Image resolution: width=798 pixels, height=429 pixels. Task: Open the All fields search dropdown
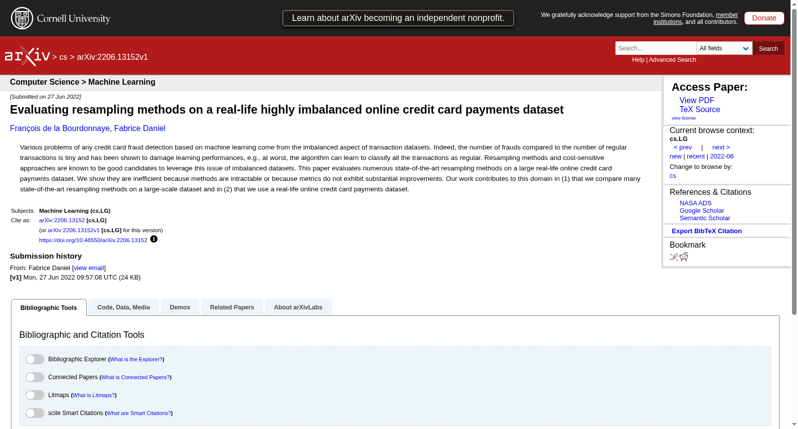coord(724,48)
